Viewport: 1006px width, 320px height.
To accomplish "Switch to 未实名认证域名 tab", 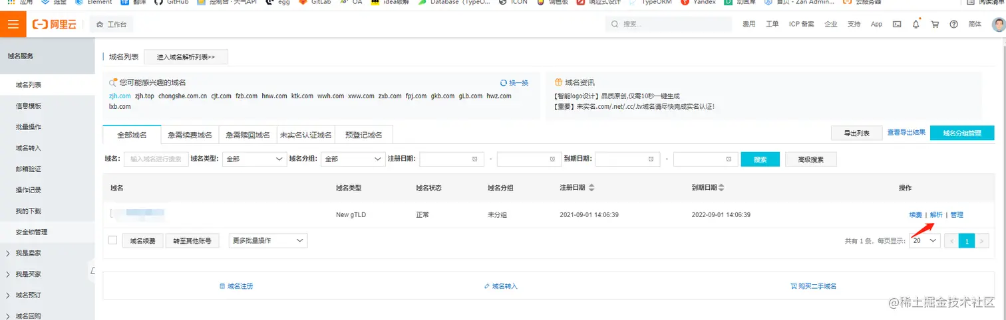I will 305,135.
